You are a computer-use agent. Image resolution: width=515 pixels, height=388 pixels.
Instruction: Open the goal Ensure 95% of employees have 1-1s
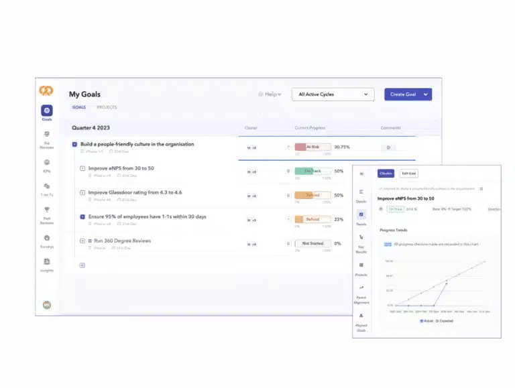tap(147, 217)
